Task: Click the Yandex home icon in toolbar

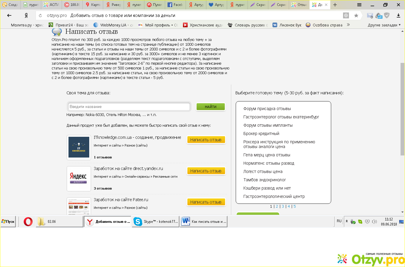Action: point(26,15)
